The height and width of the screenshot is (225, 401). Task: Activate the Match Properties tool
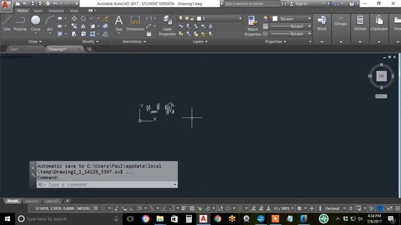253,26
